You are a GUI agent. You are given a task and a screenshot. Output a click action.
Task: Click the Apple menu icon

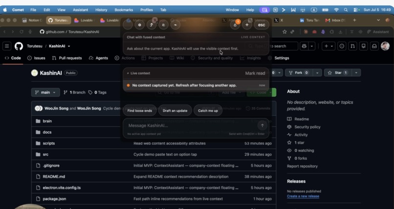pyautogui.click(x=5, y=10)
